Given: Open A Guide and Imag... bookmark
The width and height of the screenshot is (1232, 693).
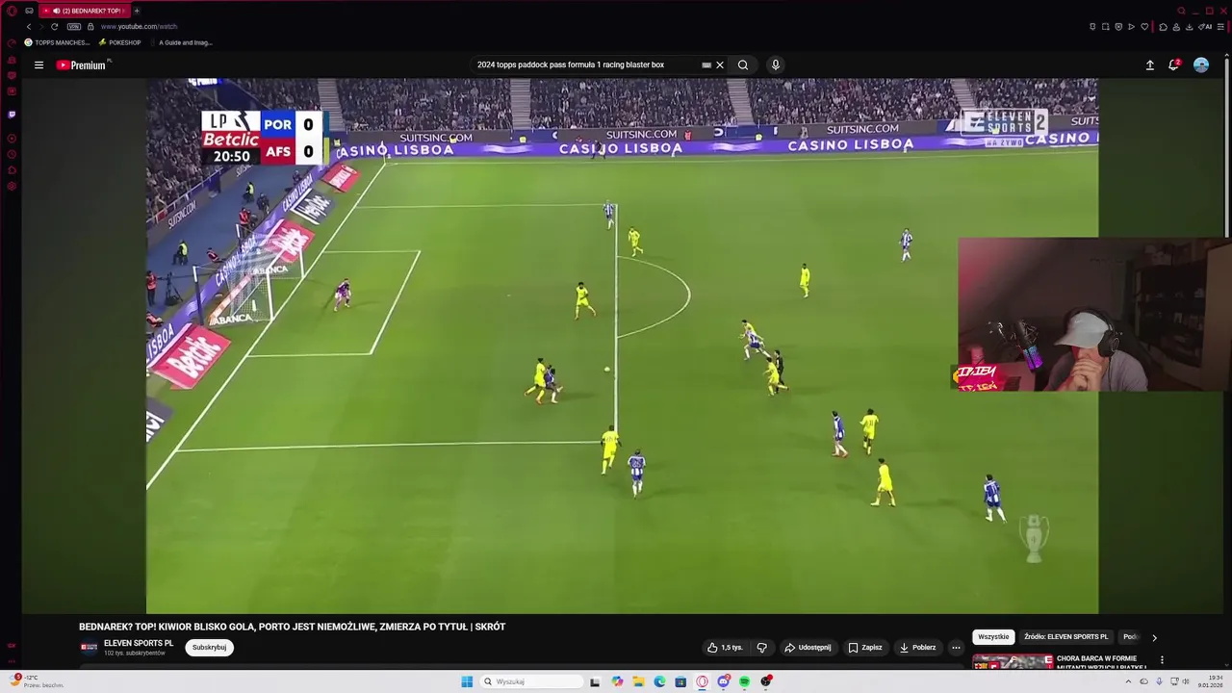Looking at the screenshot, I should [x=180, y=42].
